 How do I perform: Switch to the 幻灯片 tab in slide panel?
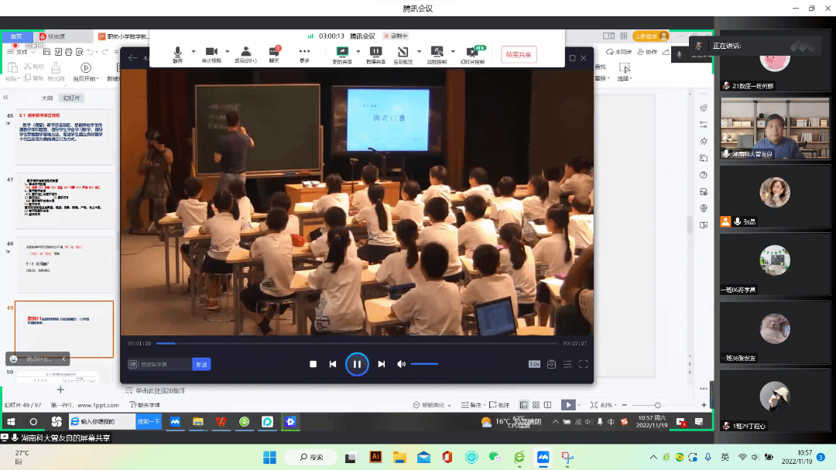(72, 98)
